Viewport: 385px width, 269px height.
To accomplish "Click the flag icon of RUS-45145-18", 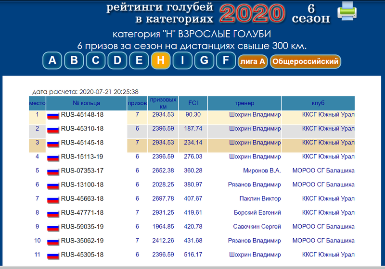I will [53, 144].
